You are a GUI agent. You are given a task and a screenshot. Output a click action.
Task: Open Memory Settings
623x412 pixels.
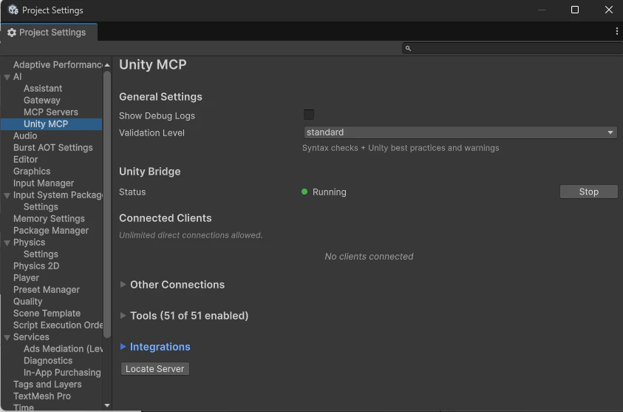pyautogui.click(x=49, y=219)
